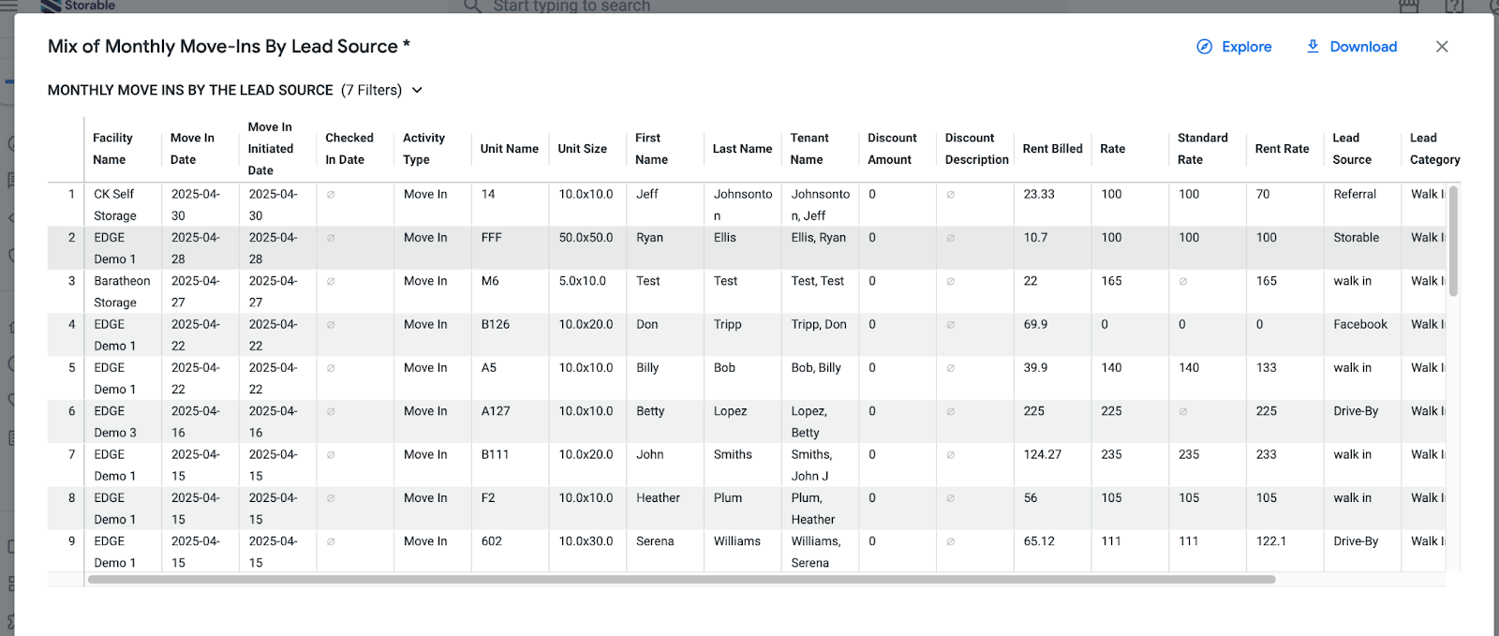Click the help icon in the top bar
This screenshot has width=1499, height=636.
[1454, 6]
